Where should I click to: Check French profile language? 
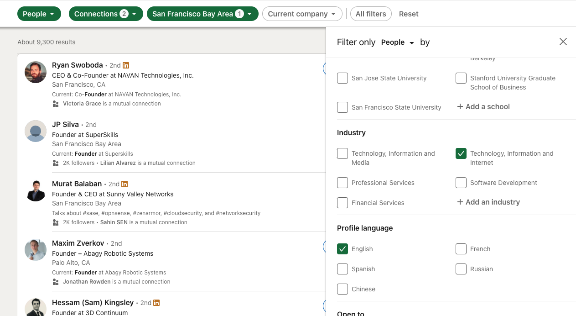(x=461, y=249)
